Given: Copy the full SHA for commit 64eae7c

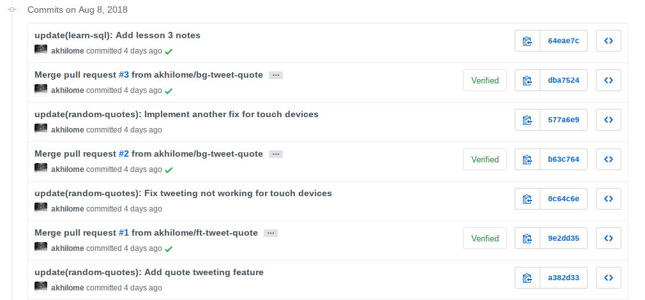Looking at the screenshot, I should pos(527,41).
